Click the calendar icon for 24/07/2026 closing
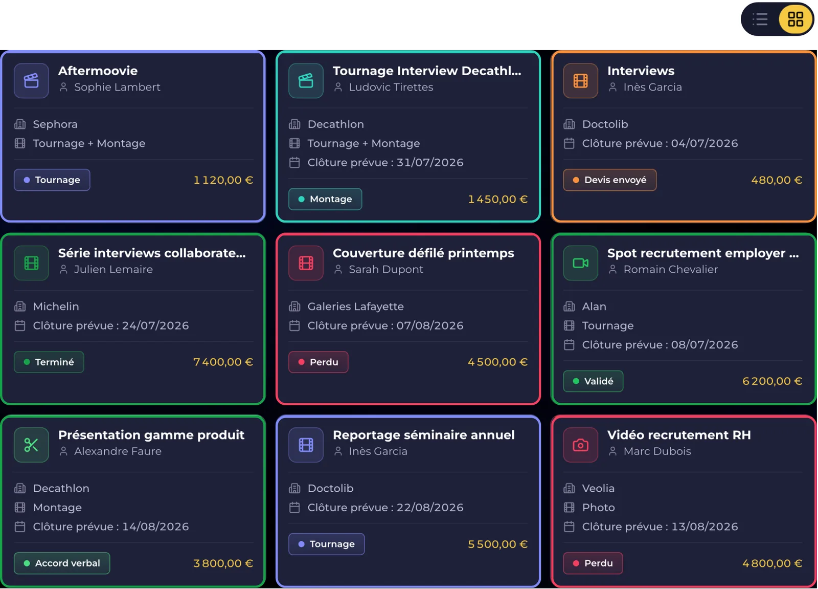This screenshot has width=818, height=589. click(20, 326)
